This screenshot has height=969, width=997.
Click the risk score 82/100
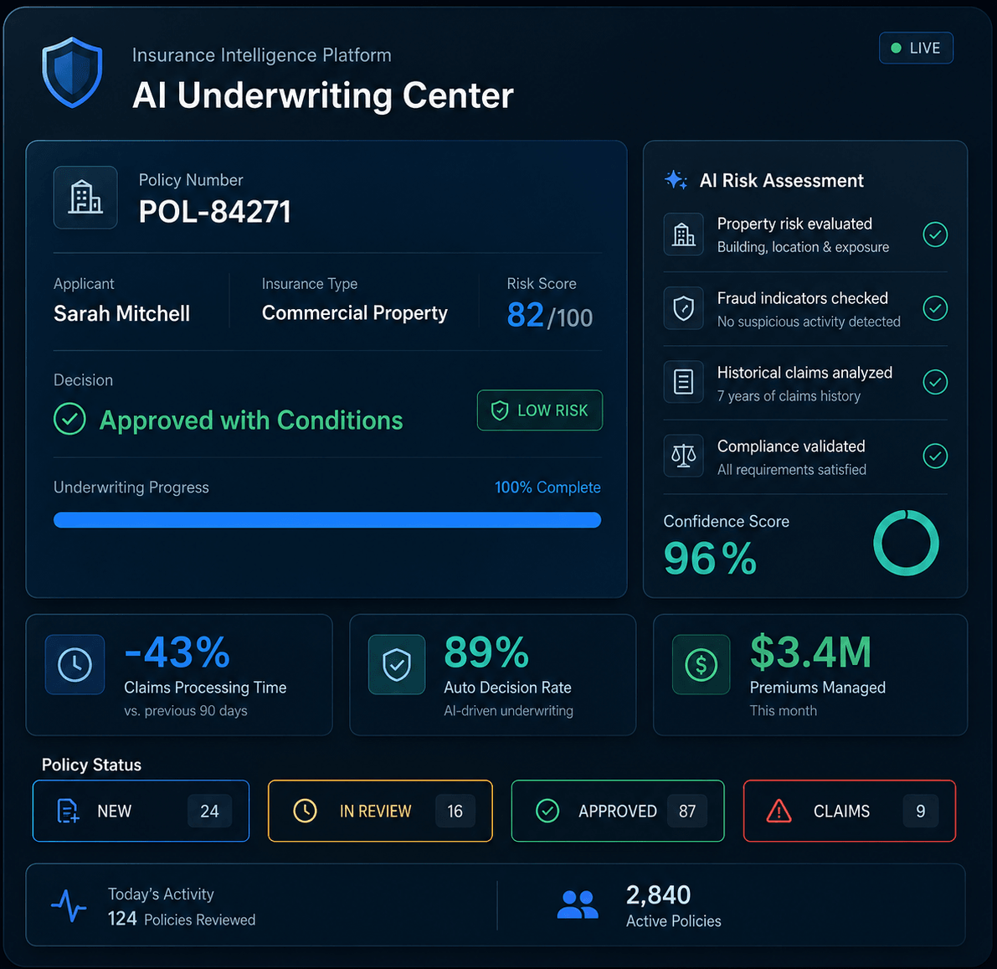(x=550, y=315)
